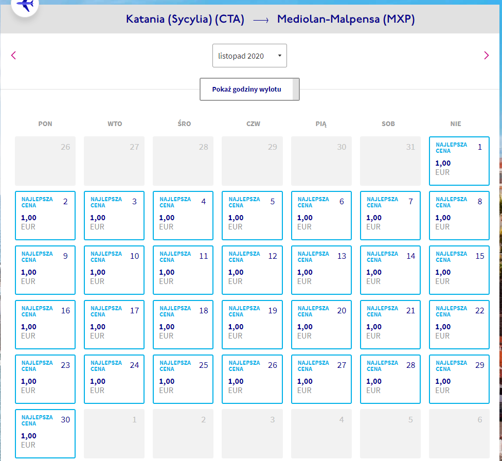Pick November 20 best price cell
The height and width of the screenshot is (461, 502).
coord(321,325)
